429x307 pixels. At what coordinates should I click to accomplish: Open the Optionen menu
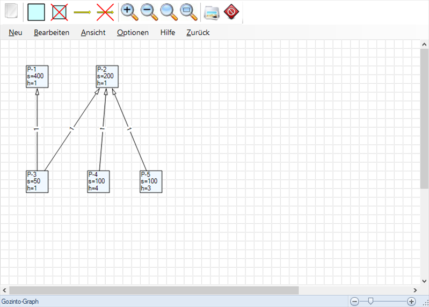(133, 32)
